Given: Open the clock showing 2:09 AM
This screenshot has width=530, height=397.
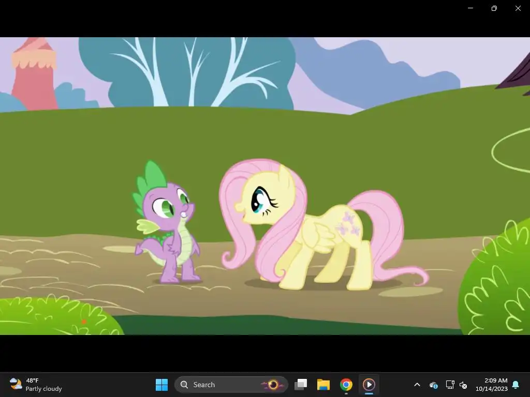Looking at the screenshot, I should [492, 385].
